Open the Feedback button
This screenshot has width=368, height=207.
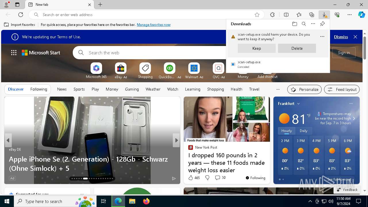(x=347, y=189)
